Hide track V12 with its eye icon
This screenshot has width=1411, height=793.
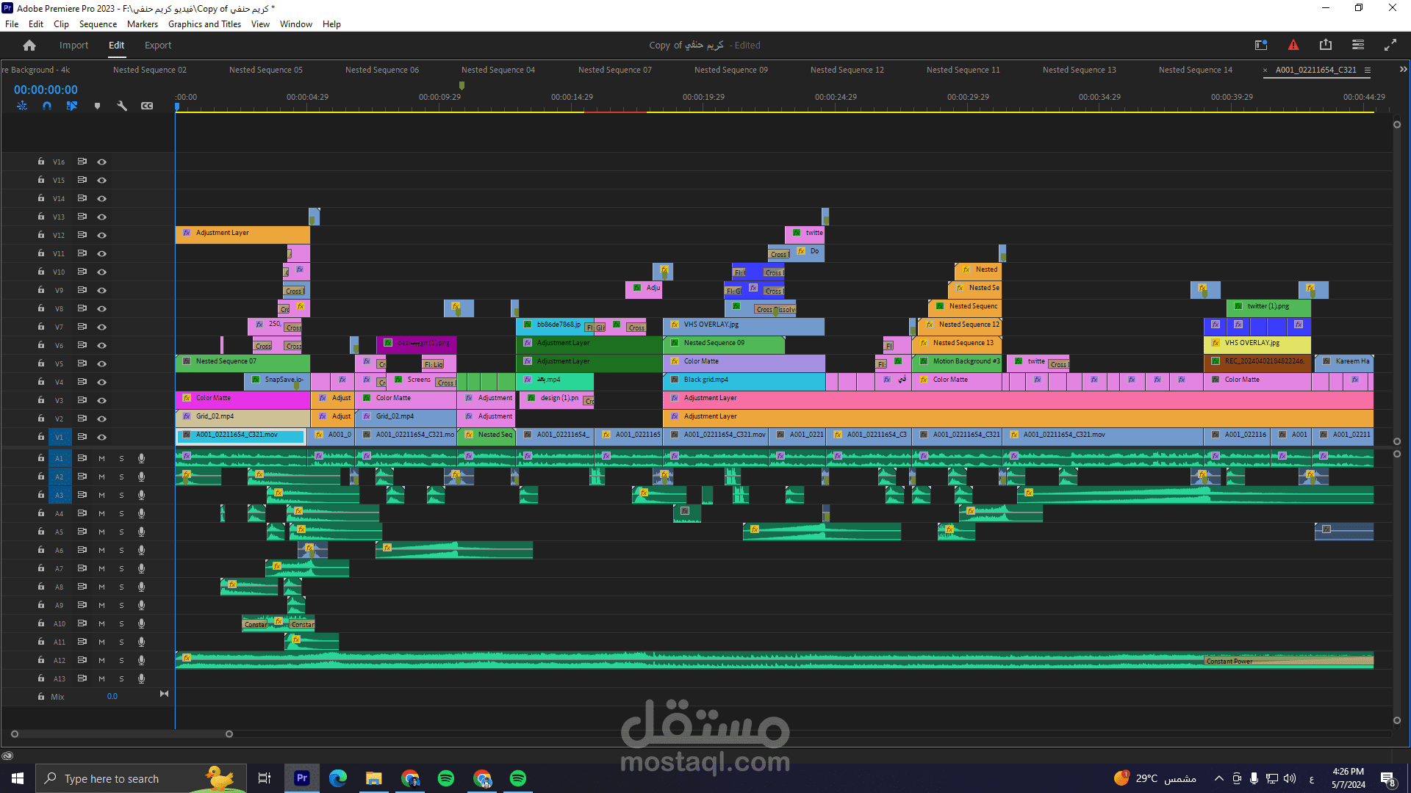(102, 236)
